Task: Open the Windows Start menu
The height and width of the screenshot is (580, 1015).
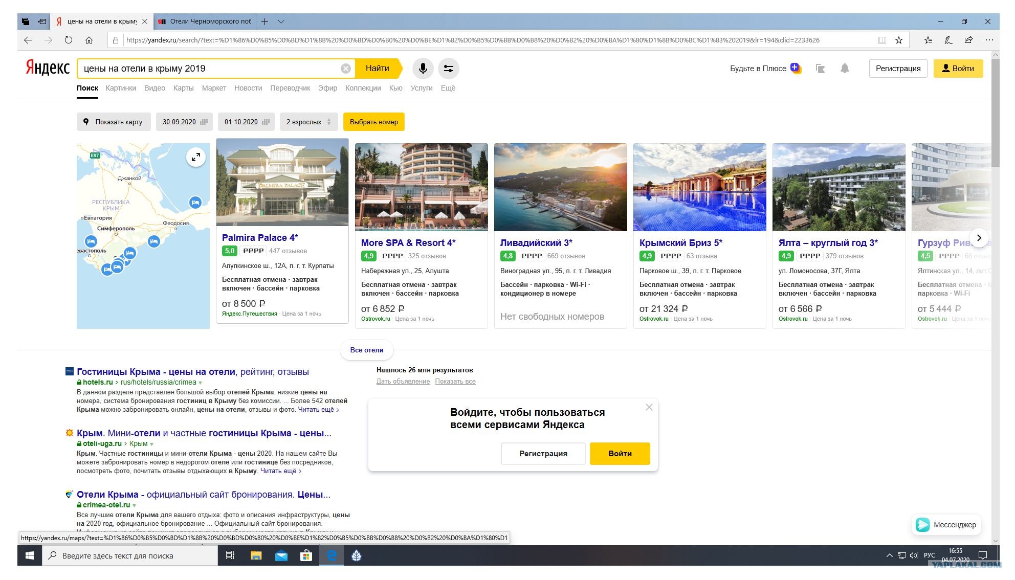Action: [x=30, y=555]
